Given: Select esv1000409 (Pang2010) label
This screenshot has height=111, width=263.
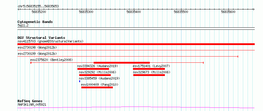Looking at the screenshot, I should (x=100, y=85).
